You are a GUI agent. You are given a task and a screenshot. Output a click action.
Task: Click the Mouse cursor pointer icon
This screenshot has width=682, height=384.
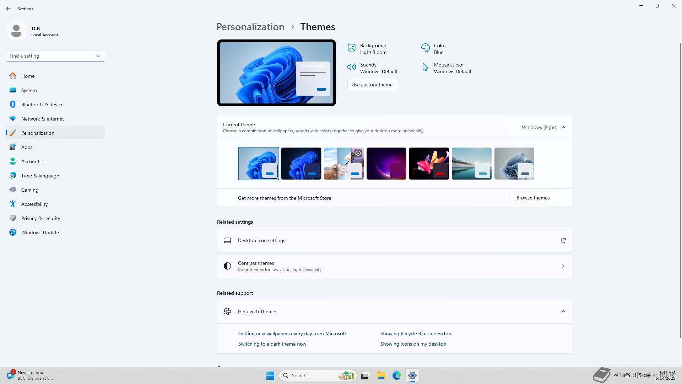(425, 67)
